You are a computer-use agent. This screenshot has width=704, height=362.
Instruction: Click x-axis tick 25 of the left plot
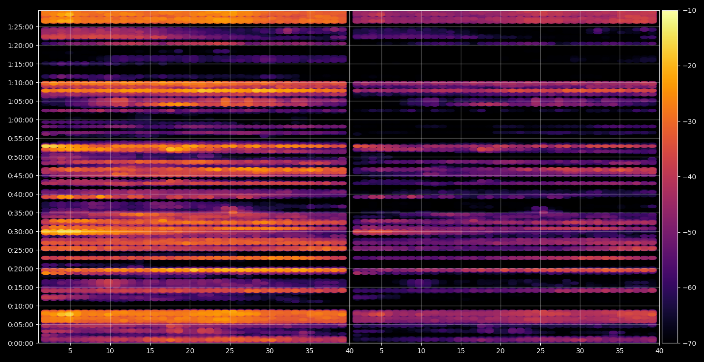pyautogui.click(x=230, y=351)
